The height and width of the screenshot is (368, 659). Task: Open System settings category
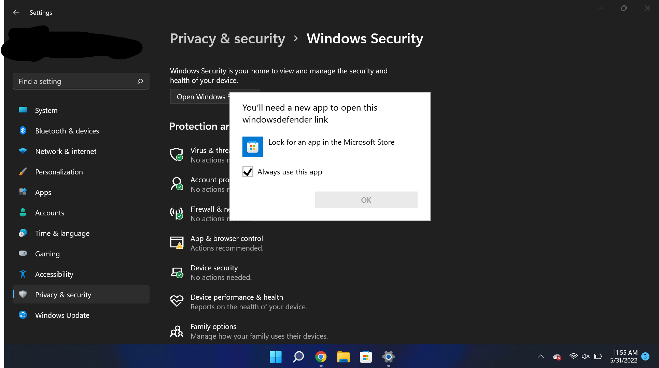pos(81,110)
